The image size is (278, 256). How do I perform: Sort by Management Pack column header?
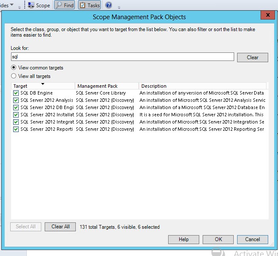coord(107,86)
